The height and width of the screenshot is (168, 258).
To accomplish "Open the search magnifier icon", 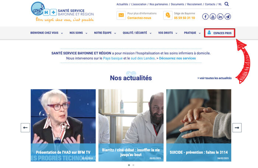I will coord(227,4).
